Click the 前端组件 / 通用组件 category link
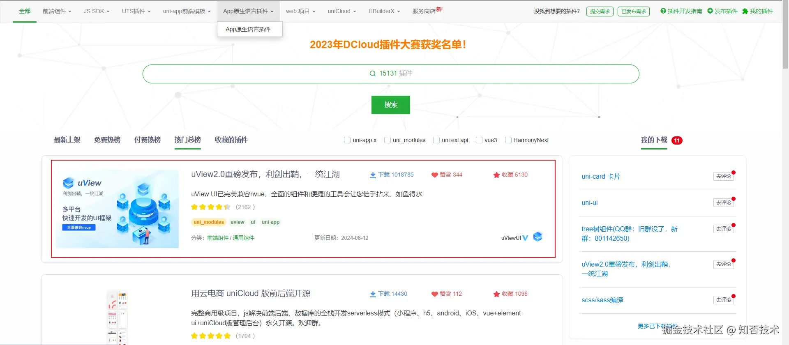 (x=231, y=238)
